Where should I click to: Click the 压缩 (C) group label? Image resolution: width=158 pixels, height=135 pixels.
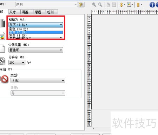[x=6, y=69]
